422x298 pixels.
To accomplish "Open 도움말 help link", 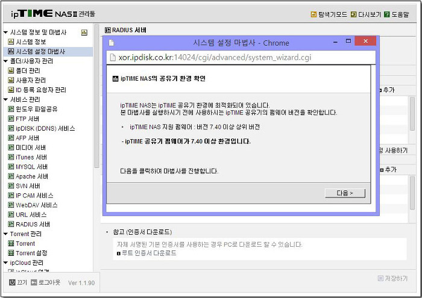I will (x=400, y=14).
